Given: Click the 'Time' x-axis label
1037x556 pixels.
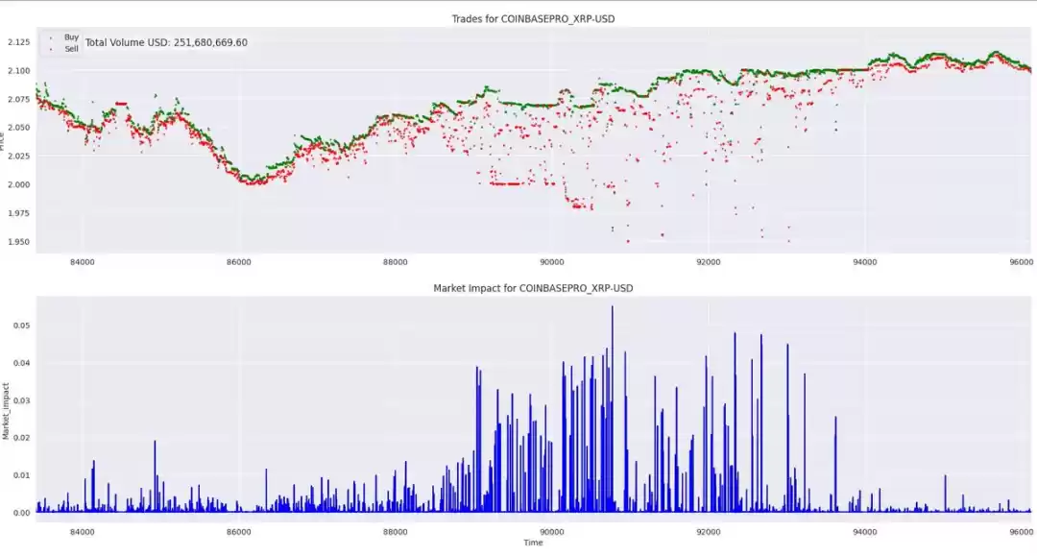Looking at the screenshot, I should [533, 543].
